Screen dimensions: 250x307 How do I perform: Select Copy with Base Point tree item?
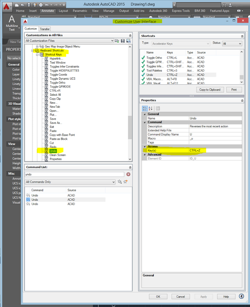62,135
